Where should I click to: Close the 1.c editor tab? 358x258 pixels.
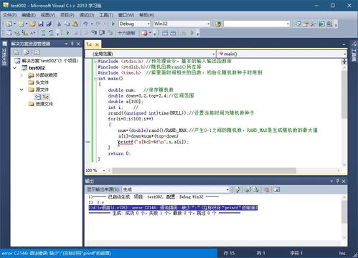tap(97, 44)
